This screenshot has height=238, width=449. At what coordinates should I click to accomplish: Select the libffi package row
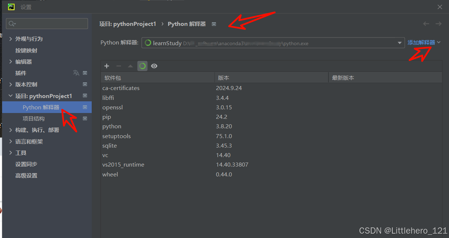(271, 98)
